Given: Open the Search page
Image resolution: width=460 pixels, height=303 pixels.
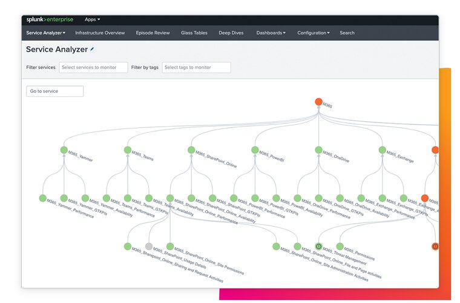Looking at the screenshot, I should coord(347,33).
